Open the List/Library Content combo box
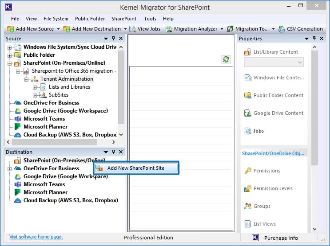This screenshot has height=246, width=330. [274, 62]
